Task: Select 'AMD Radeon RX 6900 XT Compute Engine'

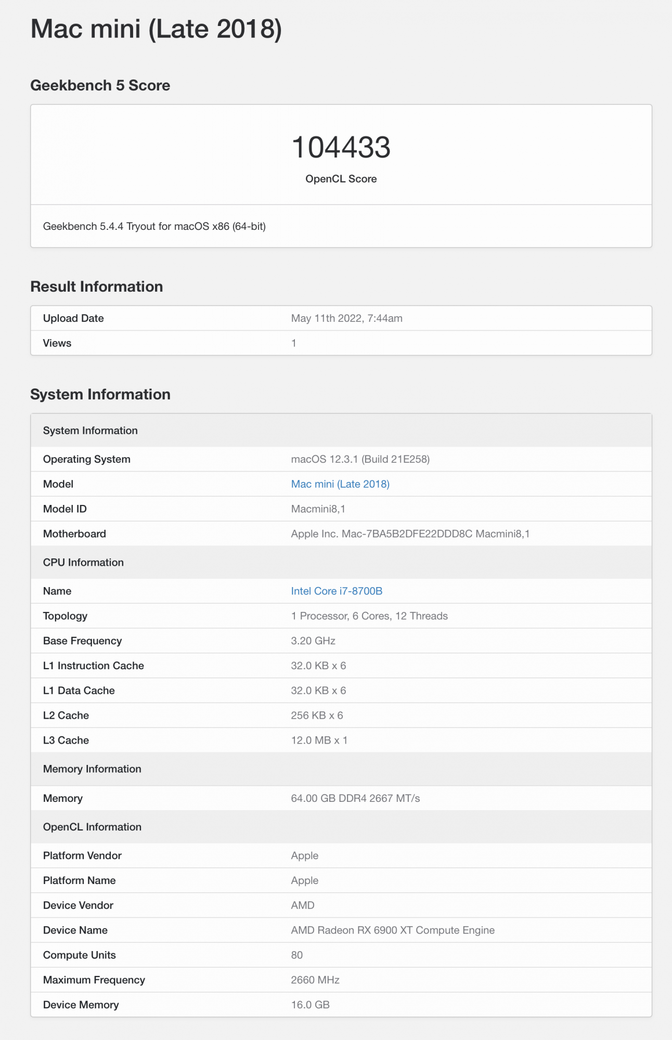Action: point(393,931)
